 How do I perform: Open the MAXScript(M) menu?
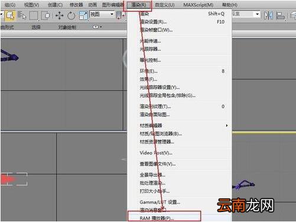tap(199, 5)
